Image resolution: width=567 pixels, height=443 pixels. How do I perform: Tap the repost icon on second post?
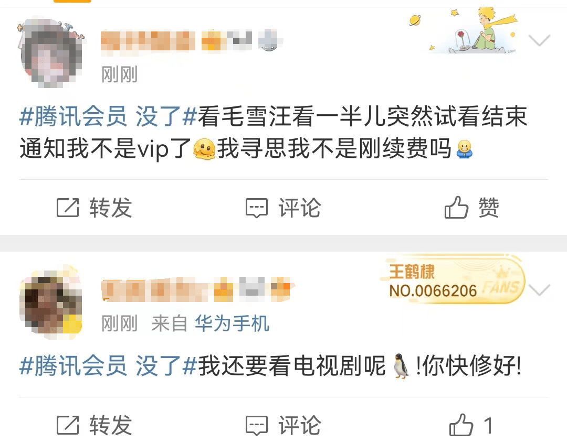[68, 425]
